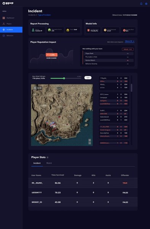The image size is (150, 229).
Task: Zoom out on the map
Action: [x=89, y=143]
